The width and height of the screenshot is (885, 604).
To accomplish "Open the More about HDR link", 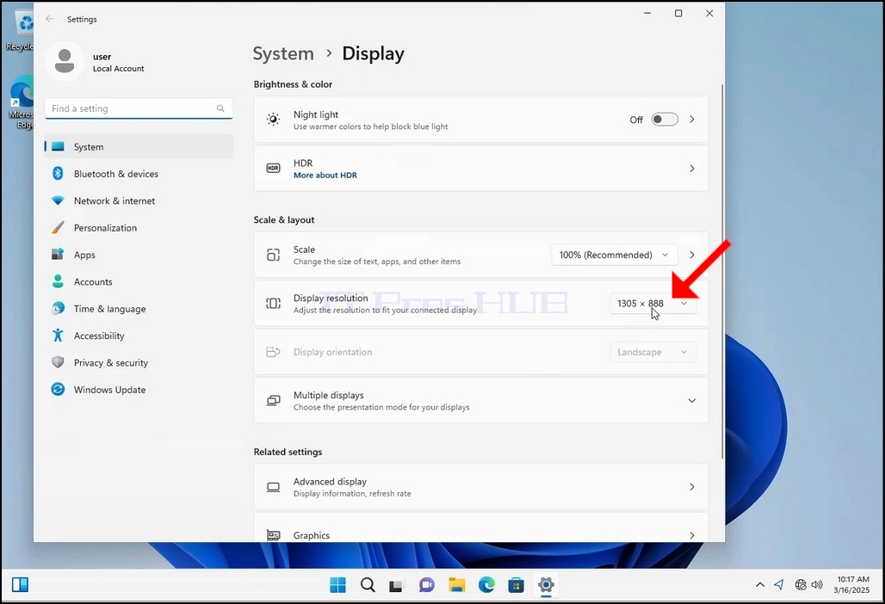I will [325, 176].
